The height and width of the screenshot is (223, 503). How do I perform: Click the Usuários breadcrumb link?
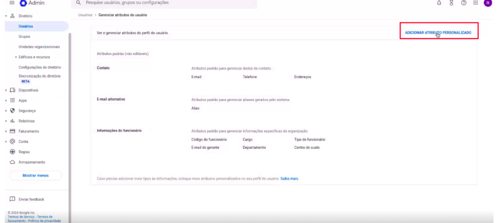[85, 15]
